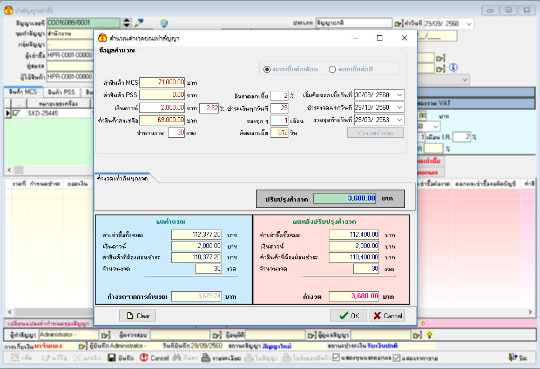Click the delete X icon in the bottom toolbar
Viewport: 540px width, 369px height.
[x=77, y=358]
